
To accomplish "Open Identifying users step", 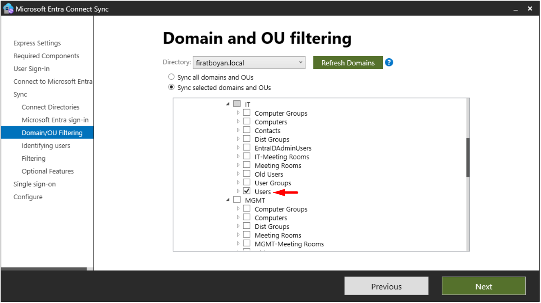I will (46, 146).
